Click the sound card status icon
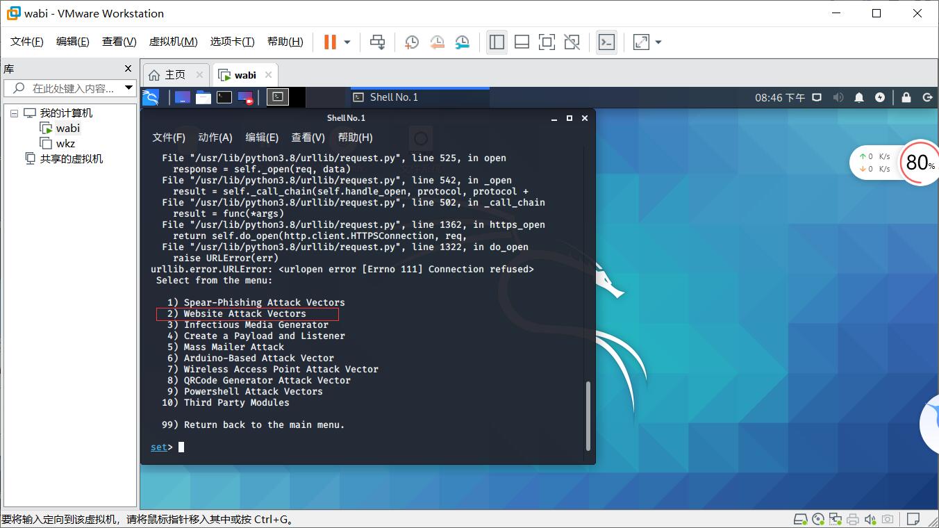 click(x=870, y=519)
